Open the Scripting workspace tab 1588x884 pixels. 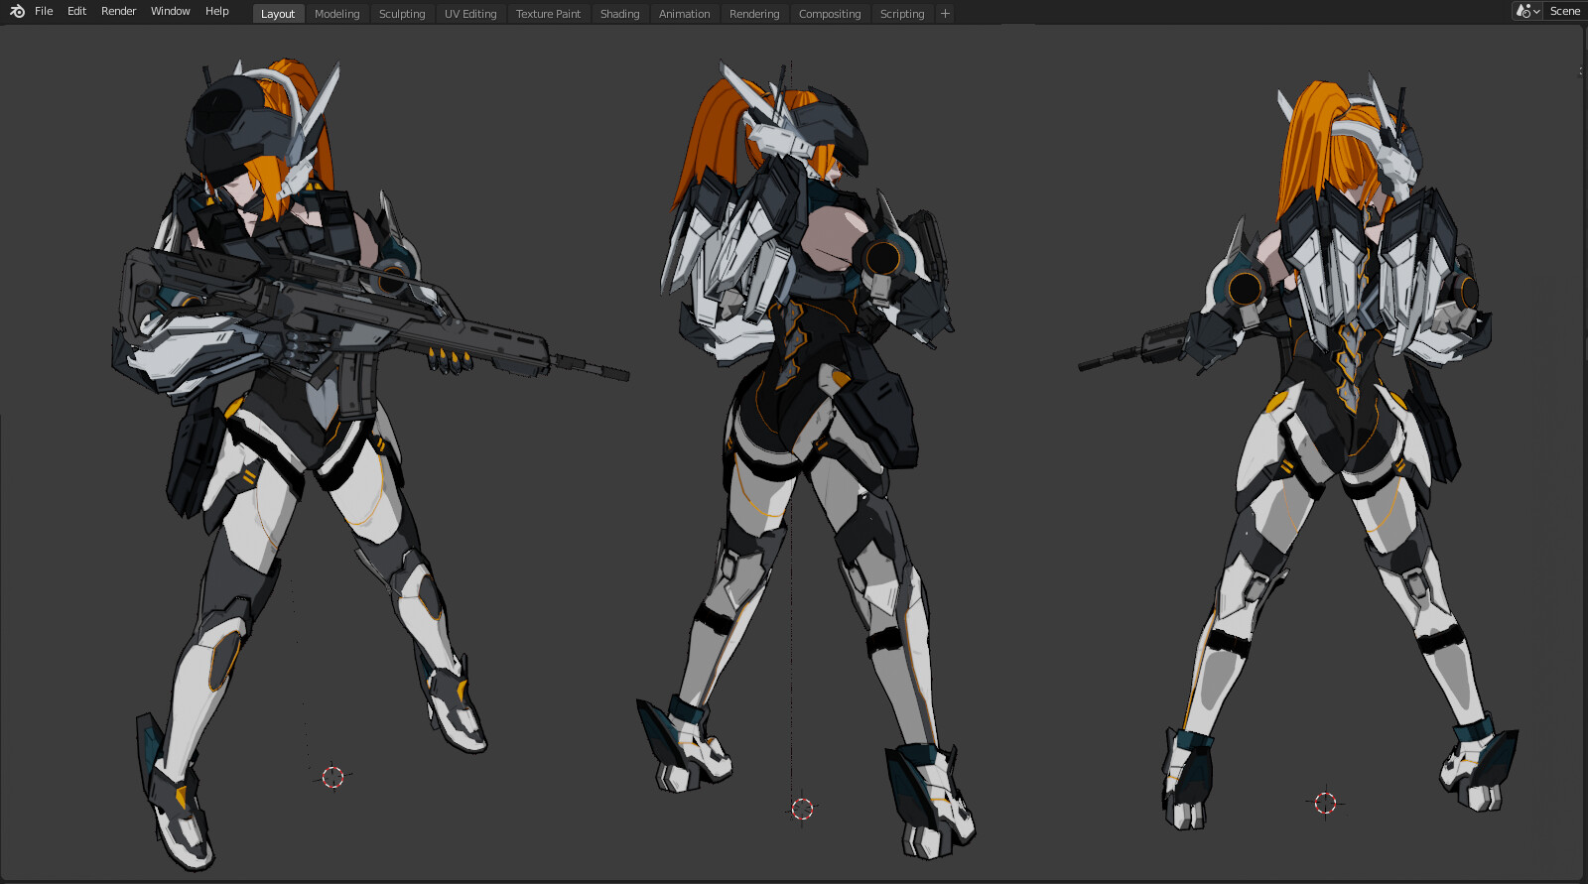(x=902, y=14)
